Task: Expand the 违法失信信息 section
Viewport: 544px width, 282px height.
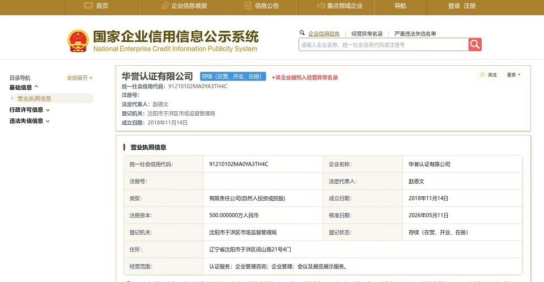Action: tap(29, 121)
